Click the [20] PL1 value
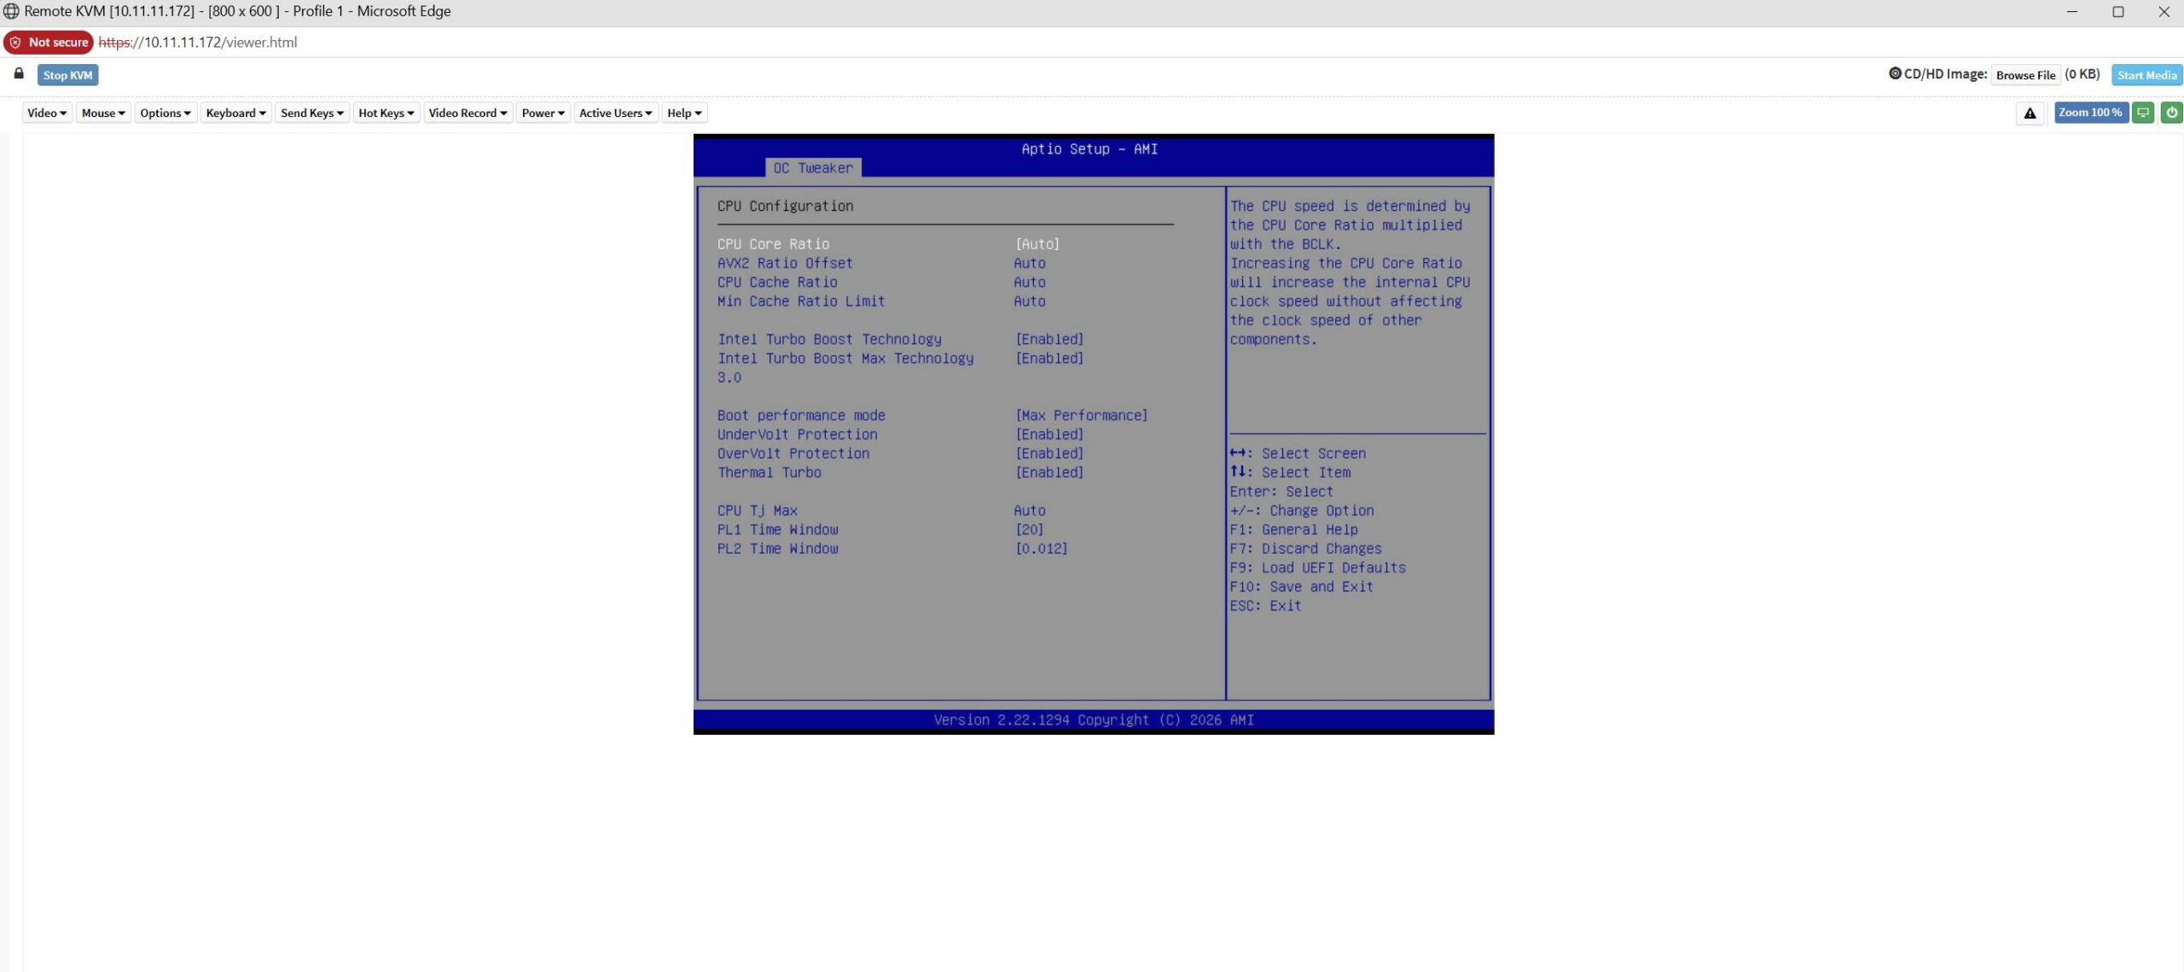 tap(1030, 529)
